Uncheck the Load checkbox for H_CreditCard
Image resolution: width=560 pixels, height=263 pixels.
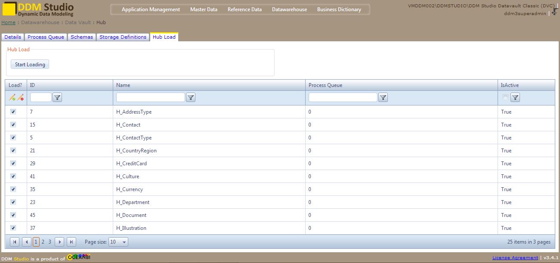pos(13,163)
